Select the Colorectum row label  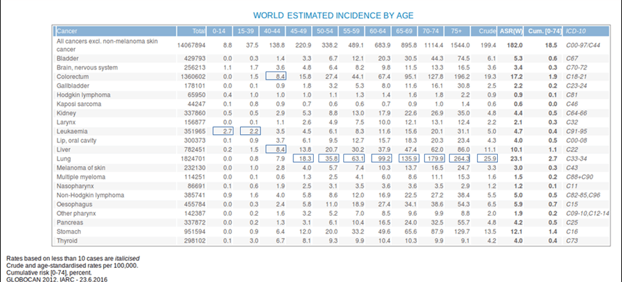(x=74, y=78)
